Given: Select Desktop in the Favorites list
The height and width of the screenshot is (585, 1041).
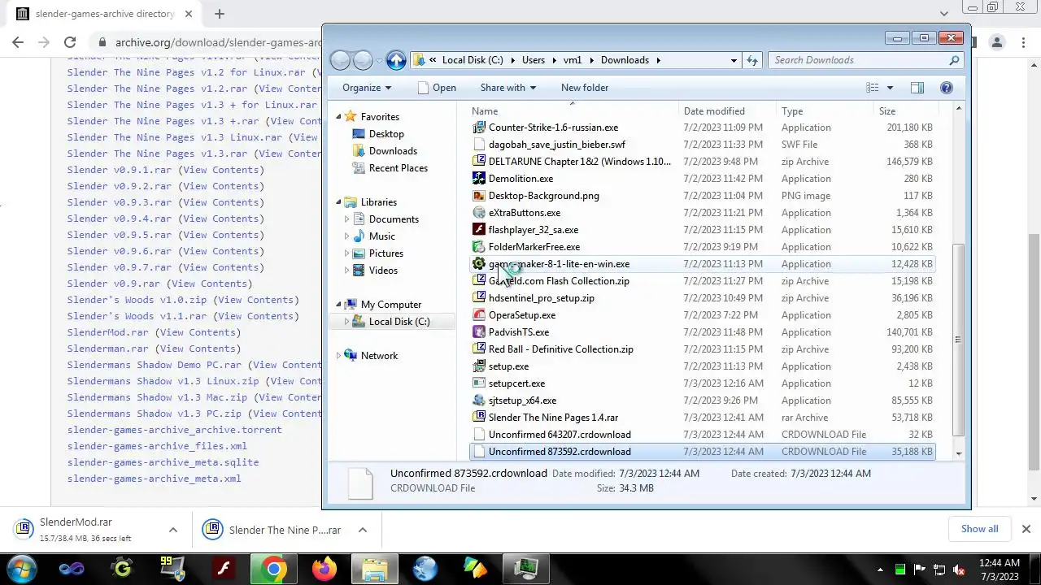Looking at the screenshot, I should (386, 134).
